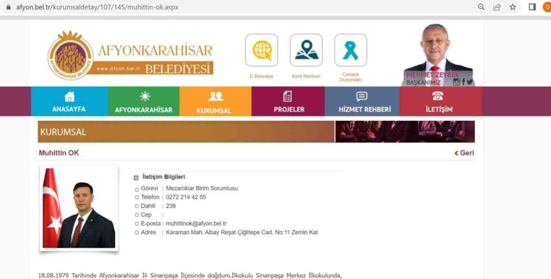Go to the ANASAYFA tab

(x=69, y=102)
